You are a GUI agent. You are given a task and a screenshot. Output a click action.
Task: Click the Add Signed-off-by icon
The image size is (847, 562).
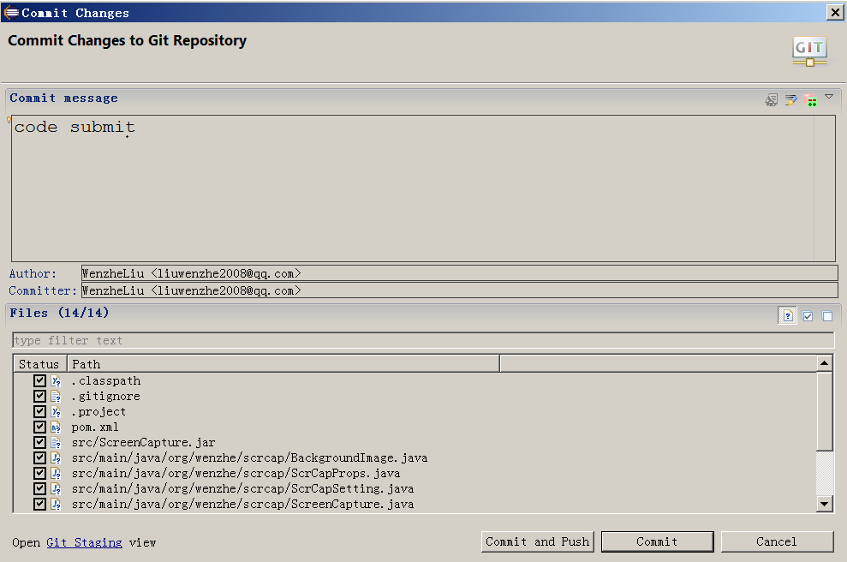790,100
